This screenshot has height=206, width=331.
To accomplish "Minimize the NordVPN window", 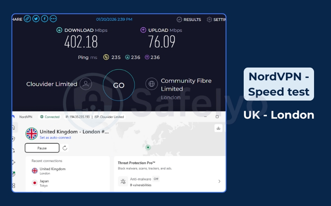I will click(205, 117).
